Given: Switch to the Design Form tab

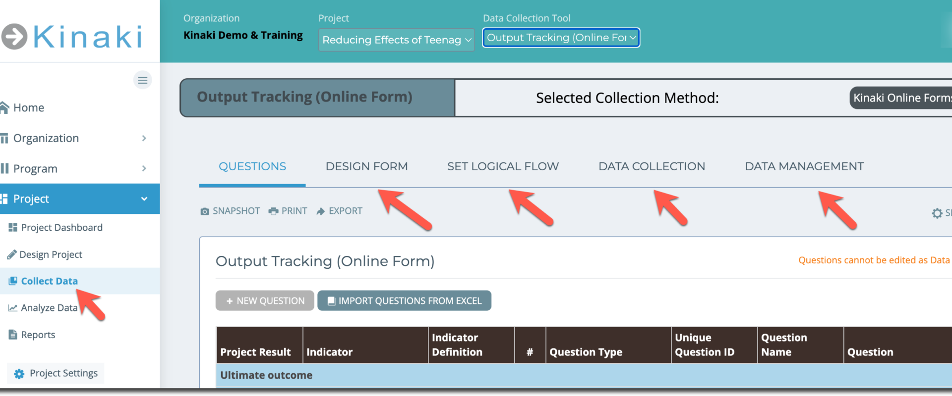Looking at the screenshot, I should (x=366, y=166).
